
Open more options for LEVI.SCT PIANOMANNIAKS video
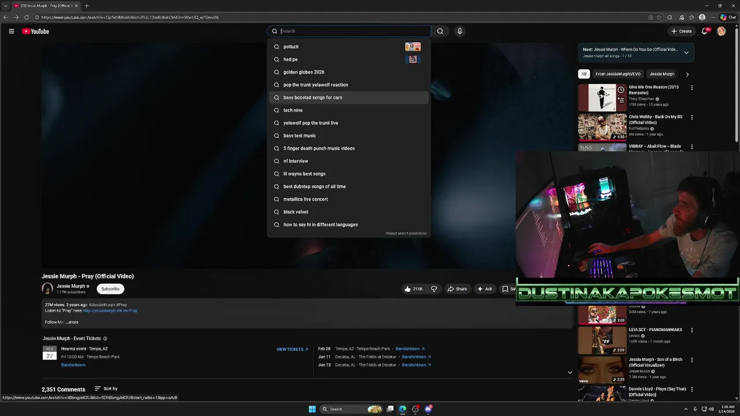point(692,330)
